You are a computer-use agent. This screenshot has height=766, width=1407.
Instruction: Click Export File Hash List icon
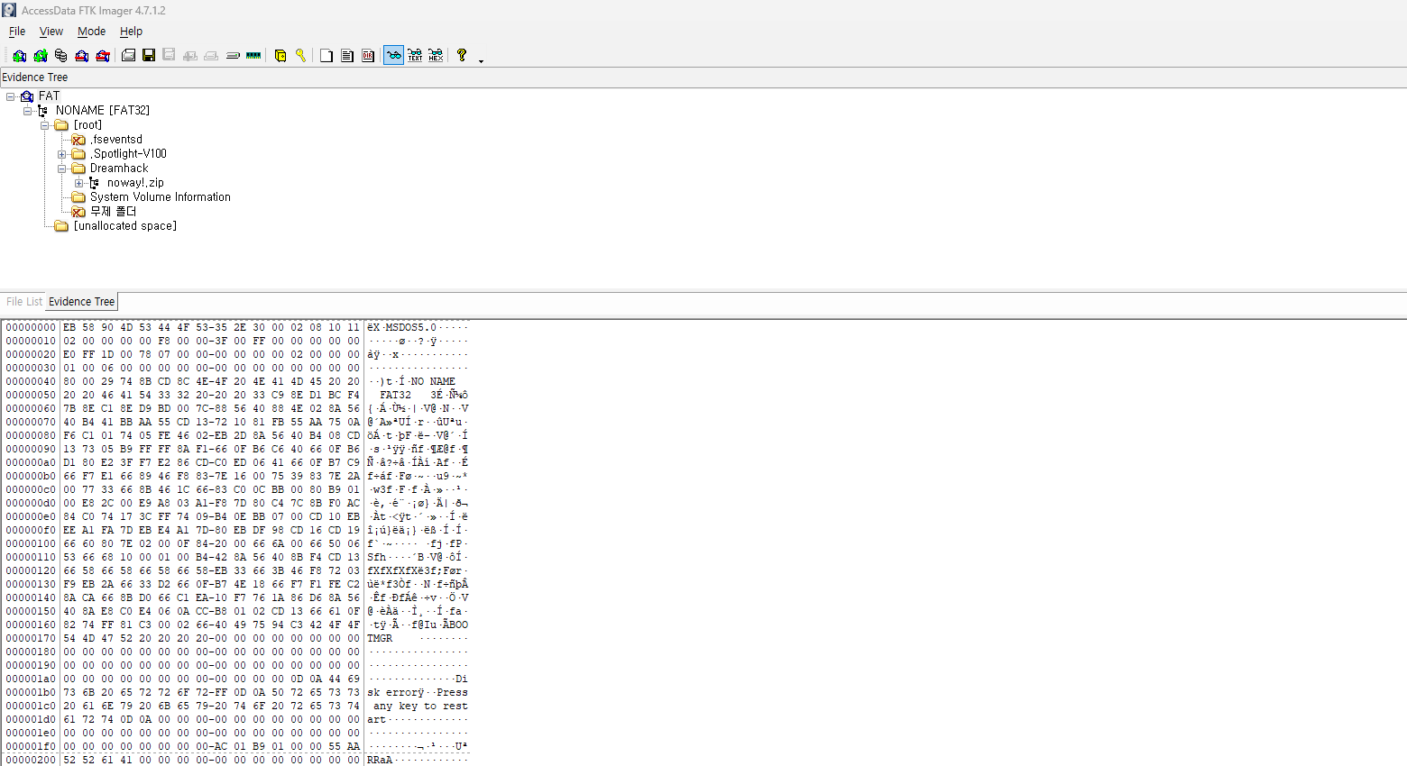[x=347, y=56]
